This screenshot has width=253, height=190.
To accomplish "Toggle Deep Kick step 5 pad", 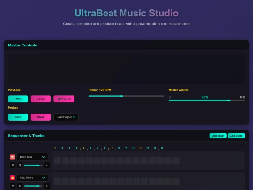I will pos(89,161).
